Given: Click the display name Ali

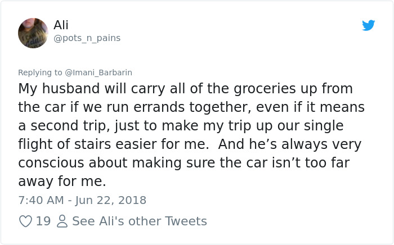Looking at the screenshot, I should point(61,25).
